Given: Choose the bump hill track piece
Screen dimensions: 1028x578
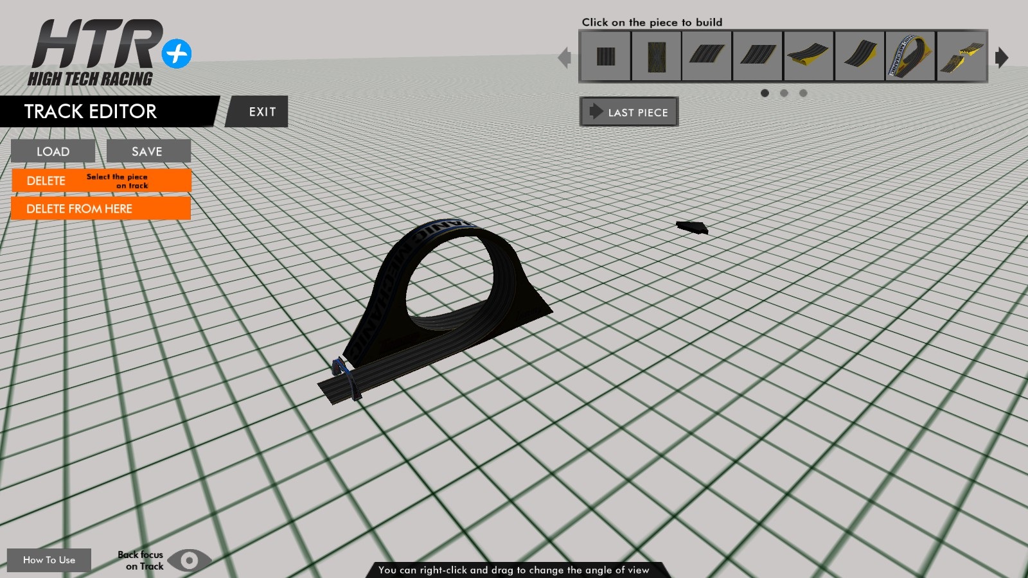Looking at the screenshot, I should 808,57.
